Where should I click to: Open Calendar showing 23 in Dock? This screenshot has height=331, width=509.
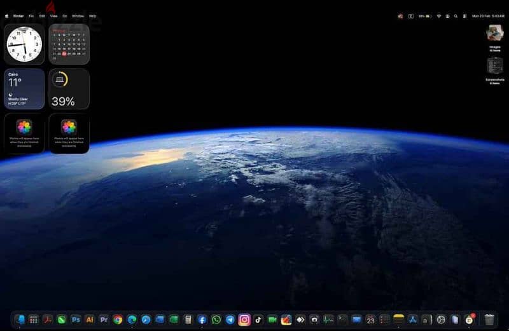point(370,320)
